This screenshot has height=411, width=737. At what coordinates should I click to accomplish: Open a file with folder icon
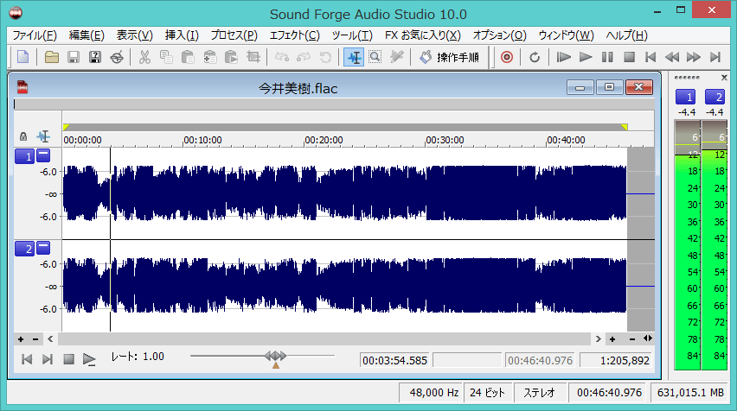pyautogui.click(x=51, y=57)
